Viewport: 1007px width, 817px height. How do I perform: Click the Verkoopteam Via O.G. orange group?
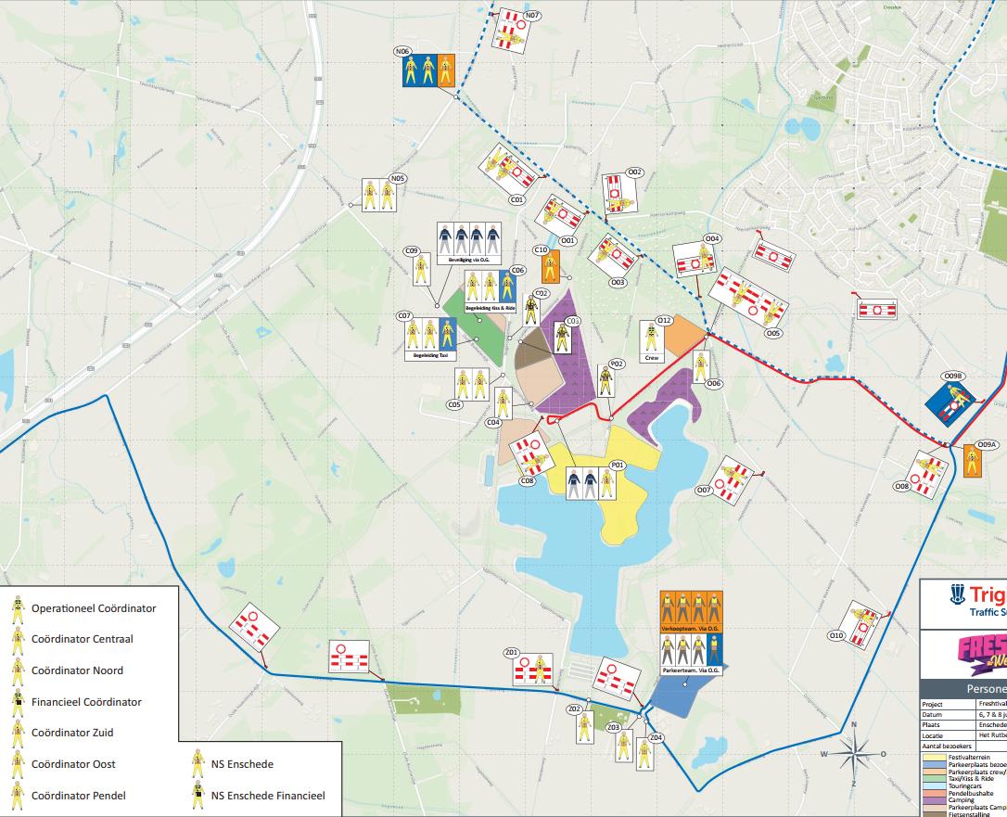[691, 612]
